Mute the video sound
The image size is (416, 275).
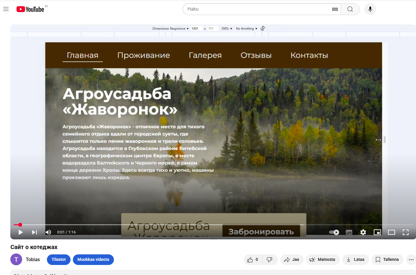(x=48, y=232)
